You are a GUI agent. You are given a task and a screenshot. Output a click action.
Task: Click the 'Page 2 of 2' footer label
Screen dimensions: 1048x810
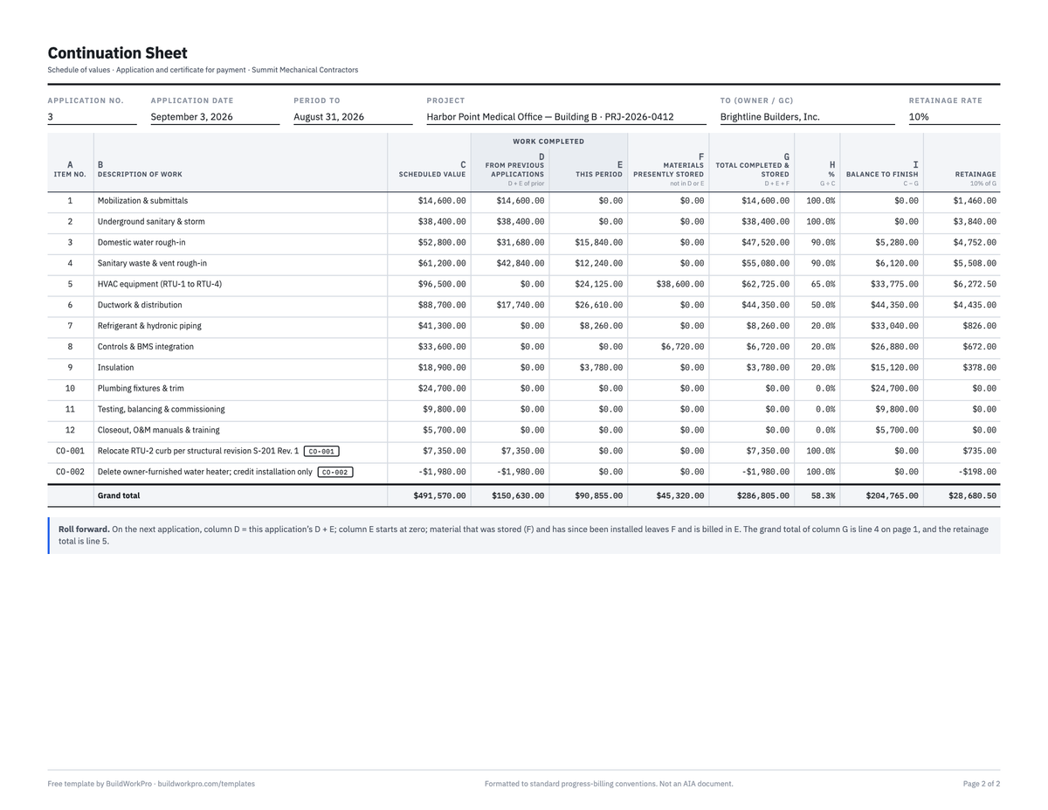click(982, 784)
